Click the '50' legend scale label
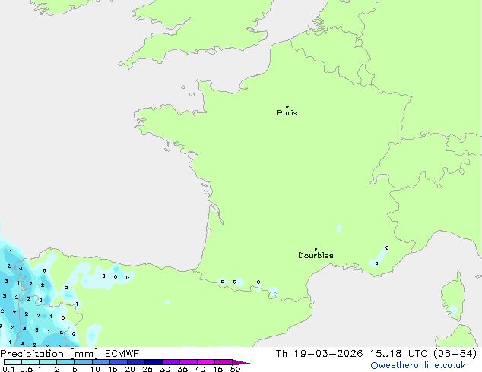Screen dimensions: 482x372 [x=235, y=369]
